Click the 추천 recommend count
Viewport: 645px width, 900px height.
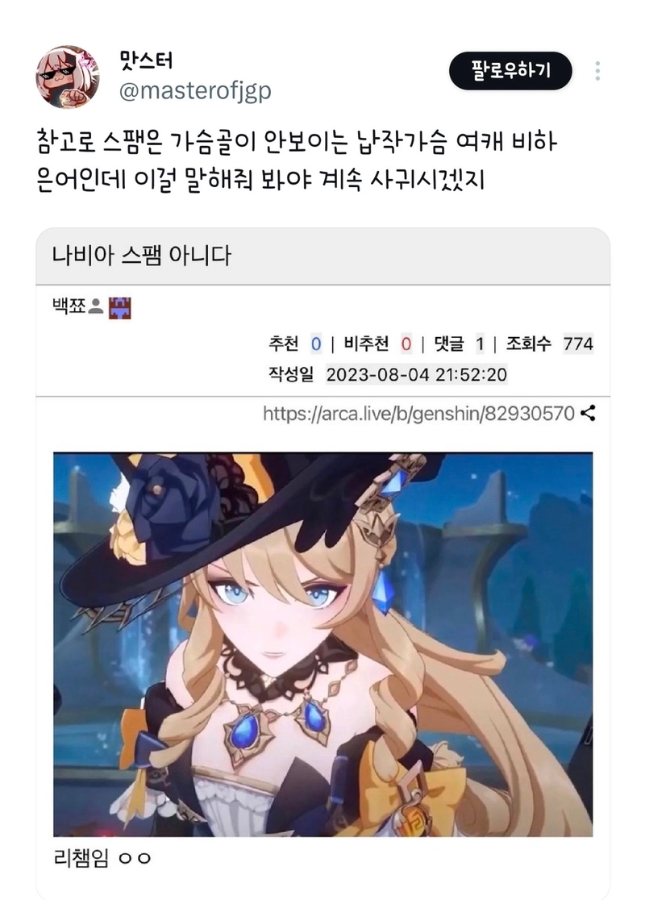(x=316, y=344)
